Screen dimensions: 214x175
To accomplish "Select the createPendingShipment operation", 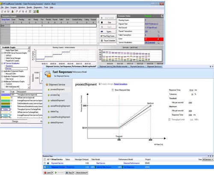I will (x=60, y=117).
